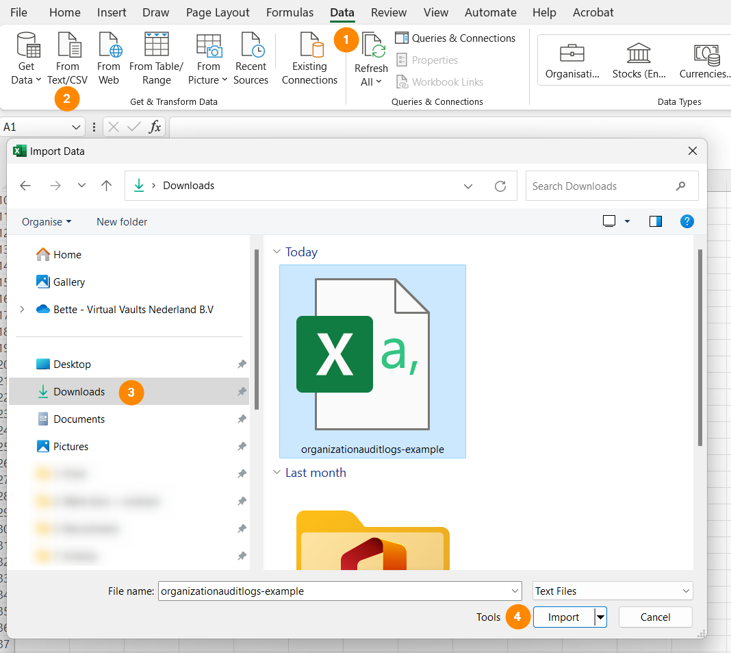Screen dimensions: 731x653
Task: Click the Refresh All icon
Action: click(x=373, y=47)
